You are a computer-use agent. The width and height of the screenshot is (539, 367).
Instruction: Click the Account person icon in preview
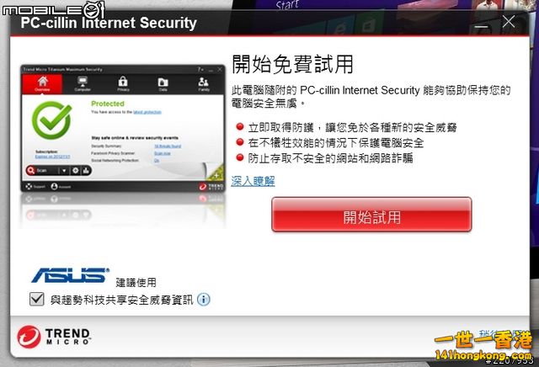click(x=54, y=186)
